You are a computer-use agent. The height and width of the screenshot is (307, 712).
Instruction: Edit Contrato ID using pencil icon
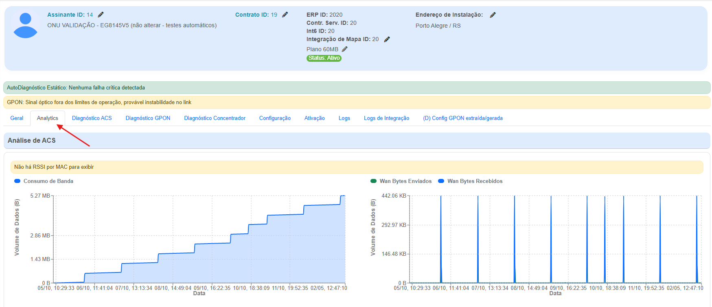(285, 15)
